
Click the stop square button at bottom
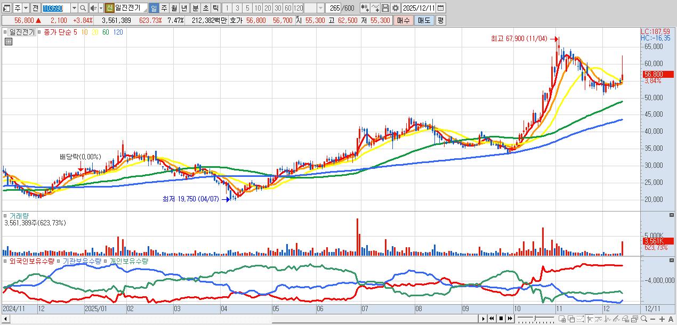[x=501, y=319]
